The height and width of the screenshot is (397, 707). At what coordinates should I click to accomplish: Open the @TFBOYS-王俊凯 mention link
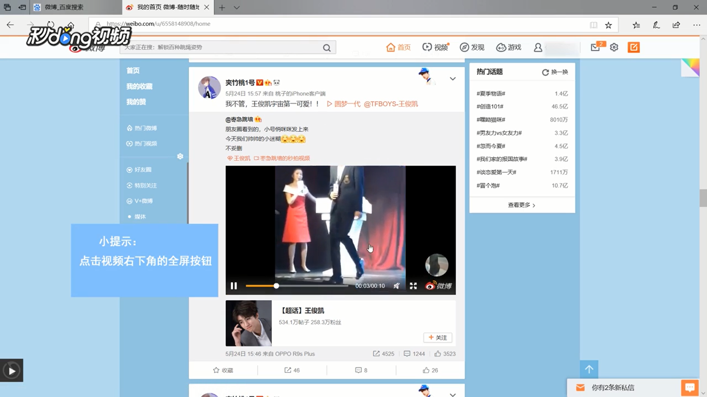pyautogui.click(x=391, y=104)
